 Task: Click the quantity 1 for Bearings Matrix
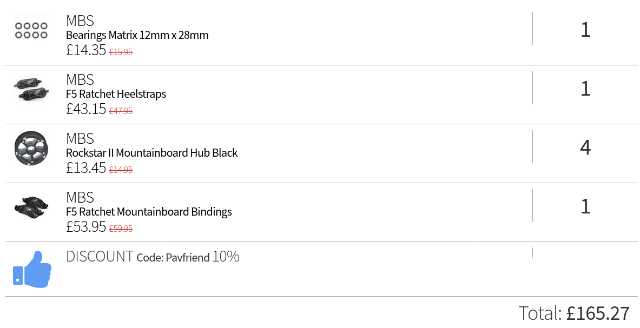point(585,30)
